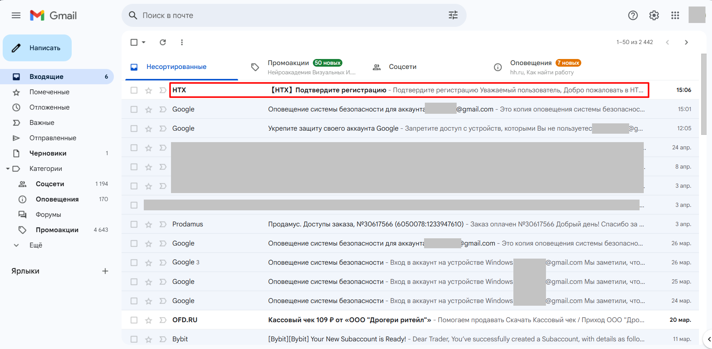Refresh the inbox
This screenshot has height=349, width=712.
163,42
